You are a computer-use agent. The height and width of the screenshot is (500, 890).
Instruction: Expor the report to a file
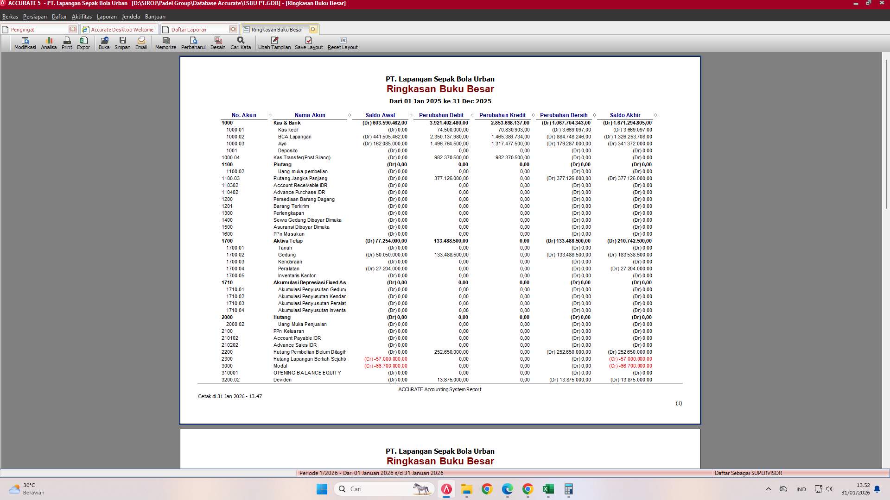pos(83,43)
